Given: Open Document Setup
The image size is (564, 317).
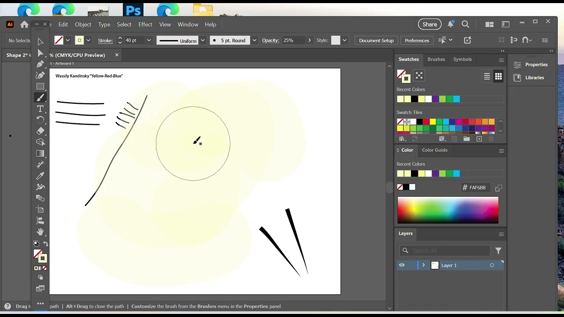Looking at the screenshot, I should pos(376,41).
